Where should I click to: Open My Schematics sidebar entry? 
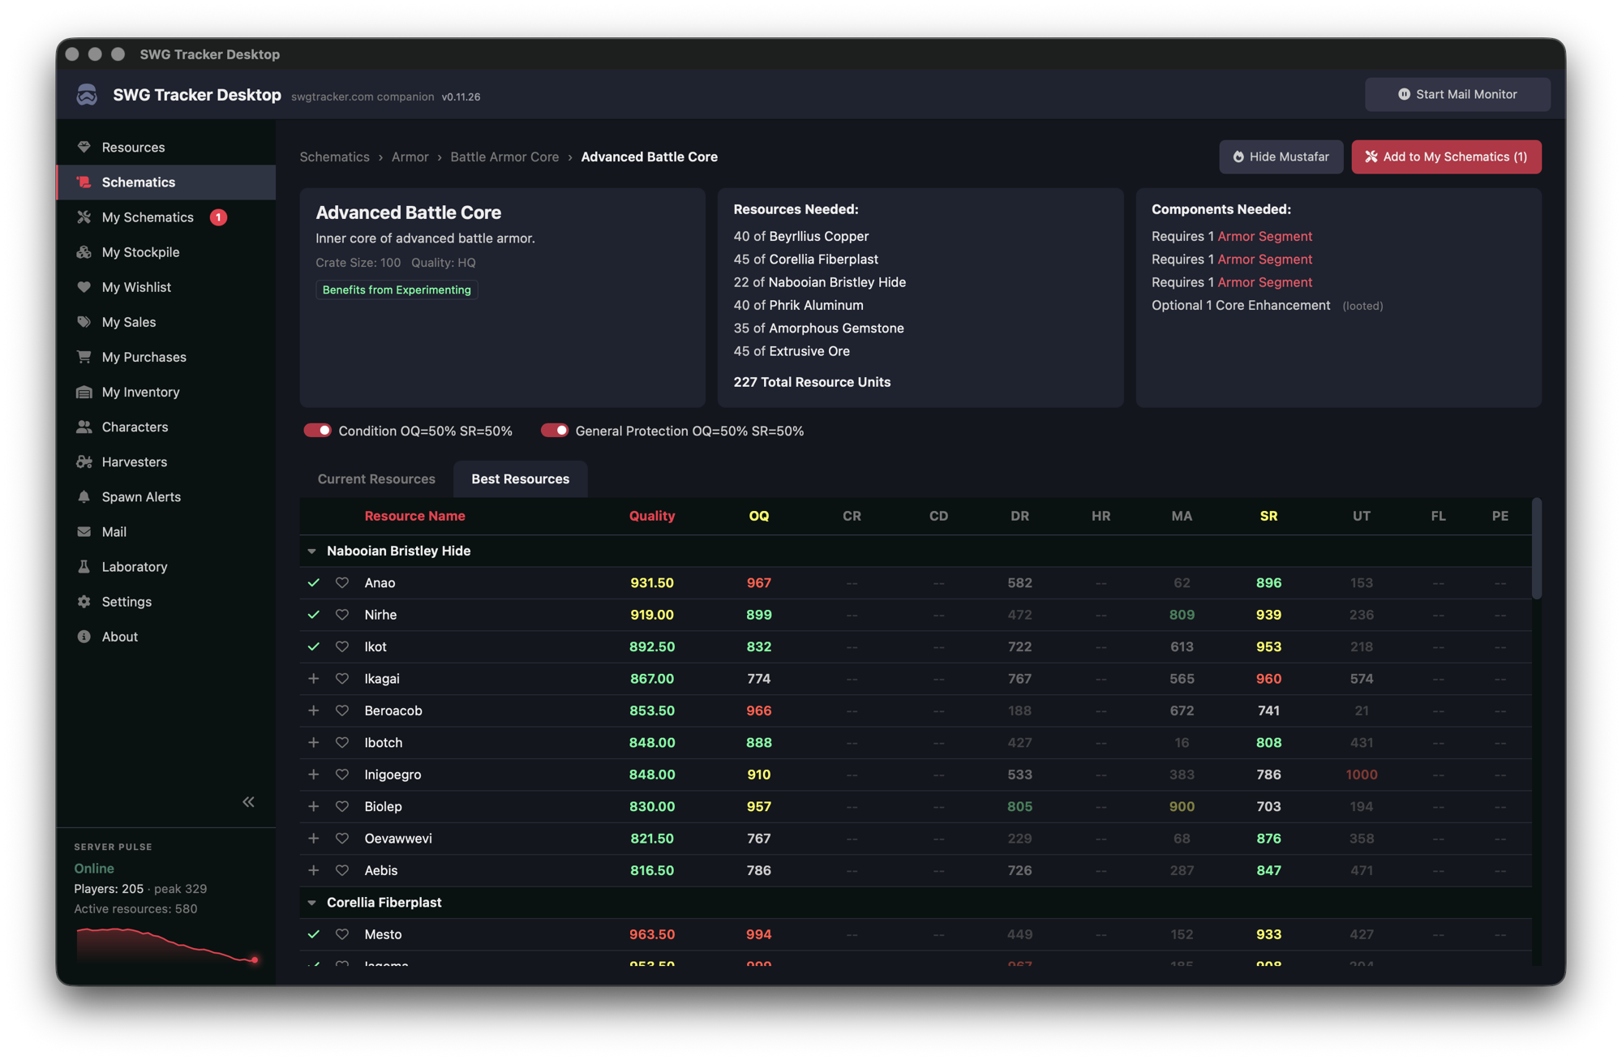coord(166,217)
